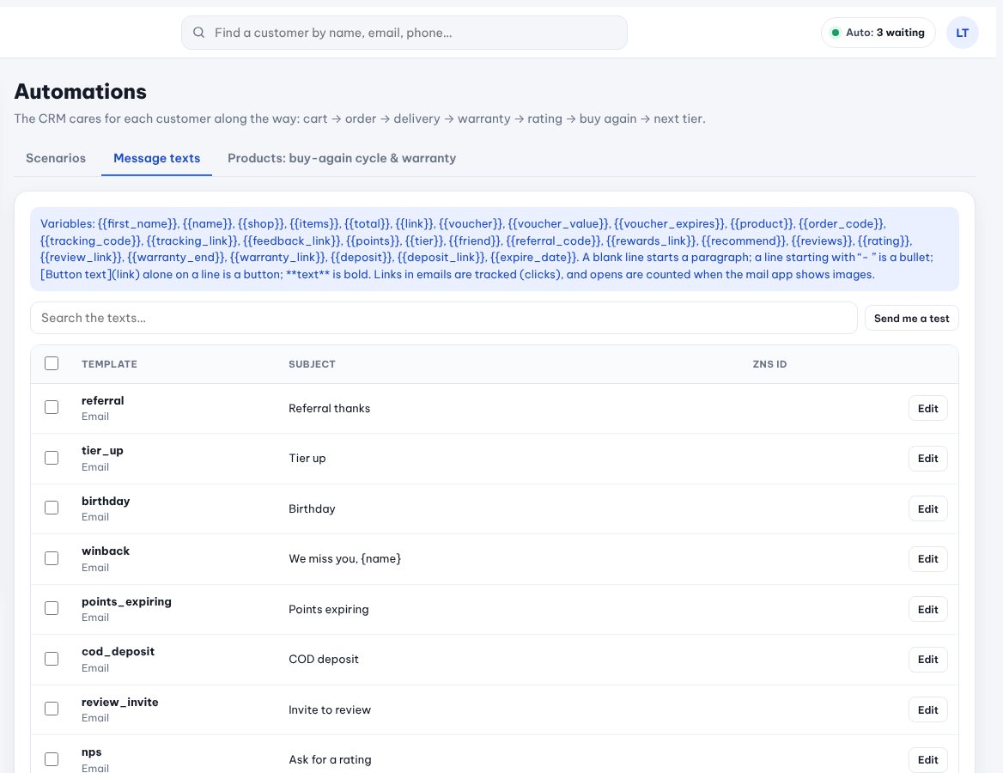Click the Ask for a rating subject

[330, 759]
